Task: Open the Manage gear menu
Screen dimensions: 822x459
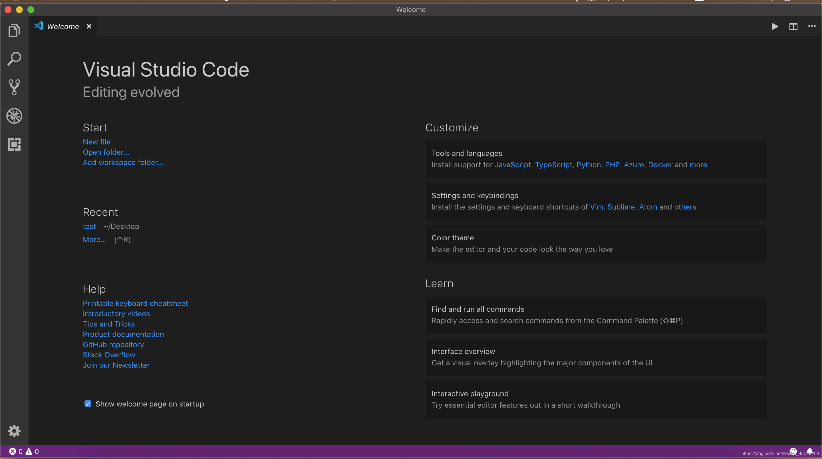Action: [x=14, y=431]
